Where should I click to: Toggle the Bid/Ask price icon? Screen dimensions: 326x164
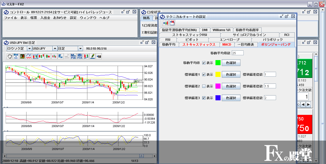pos(16,56)
